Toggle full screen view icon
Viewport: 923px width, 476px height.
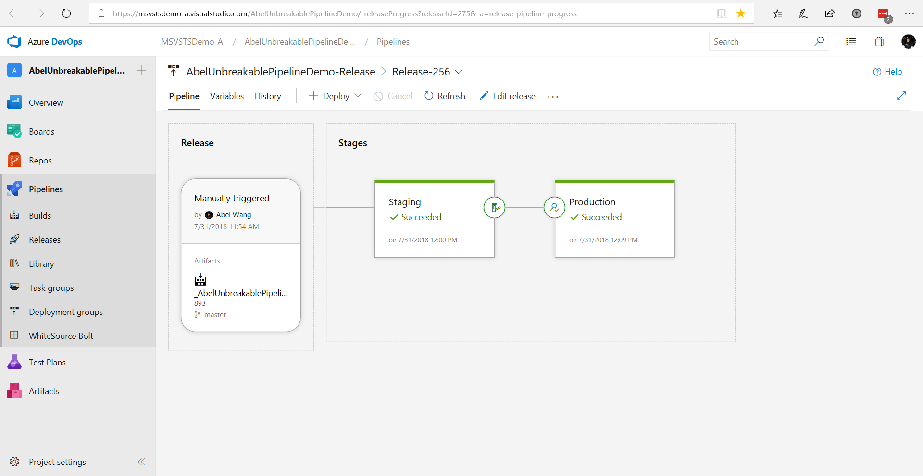(x=901, y=96)
